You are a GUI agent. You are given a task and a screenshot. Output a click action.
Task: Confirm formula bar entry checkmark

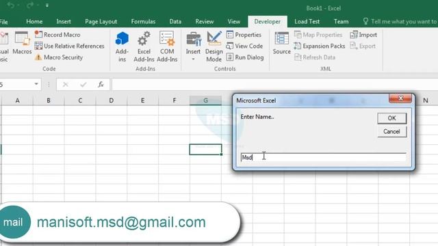(83, 84)
